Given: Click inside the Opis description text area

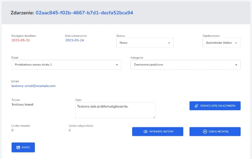Looking at the screenshot, I should coord(115,110).
